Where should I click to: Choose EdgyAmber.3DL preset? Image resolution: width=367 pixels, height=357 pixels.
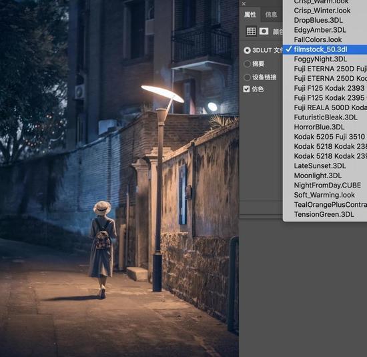325,30
